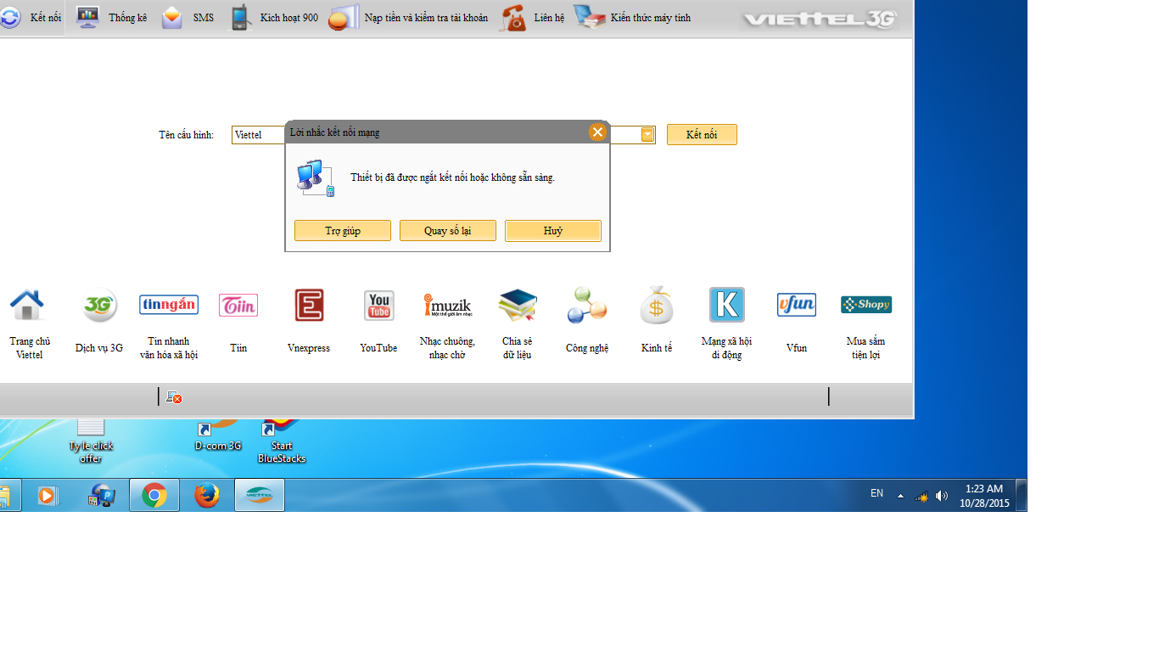Launch the Vnexpress shortcut
1159x652 pixels.
coord(309,321)
